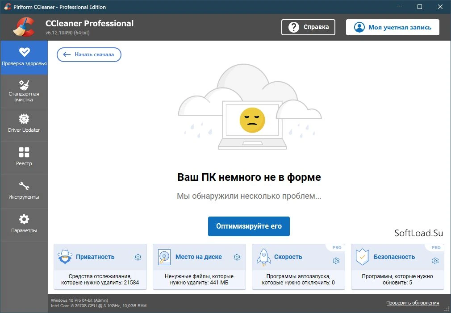Select the Скорость card title
The image size is (451, 313).
pos(288,257)
